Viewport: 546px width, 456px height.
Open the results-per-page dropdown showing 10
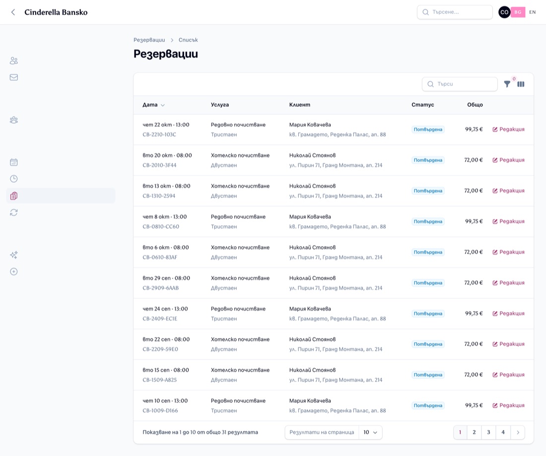point(370,432)
